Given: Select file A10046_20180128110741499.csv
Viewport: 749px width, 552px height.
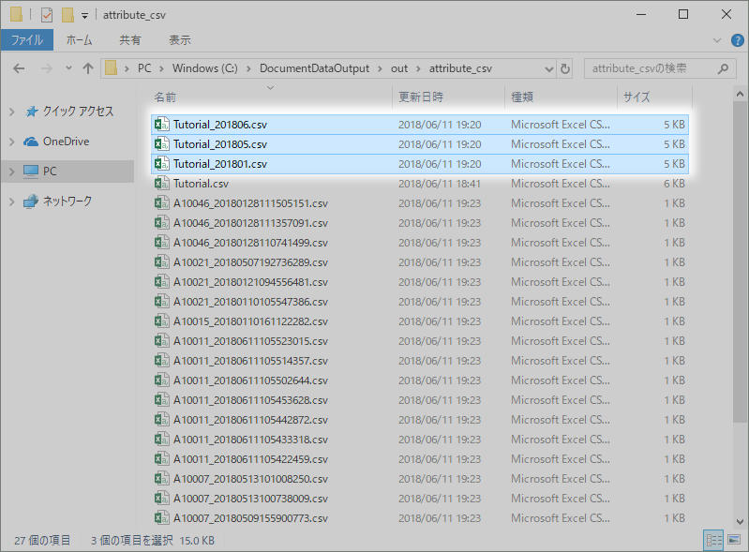Looking at the screenshot, I should point(420,243).
